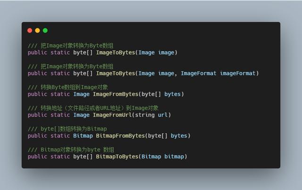Click the 'ImageFormat imageFormat' parameter text
The height and width of the screenshot is (190, 302).
click(218, 74)
